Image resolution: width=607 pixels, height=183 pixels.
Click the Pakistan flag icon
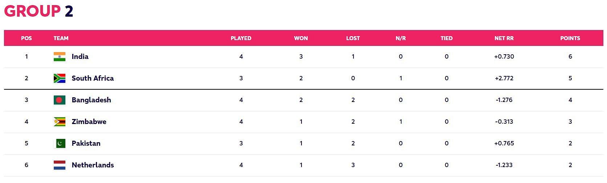(60, 144)
